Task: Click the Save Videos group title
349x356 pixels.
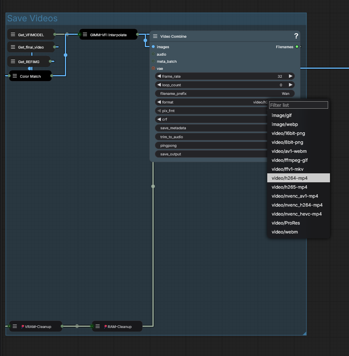Action: tap(32, 18)
